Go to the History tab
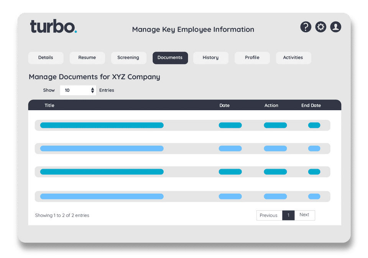 click(x=211, y=58)
